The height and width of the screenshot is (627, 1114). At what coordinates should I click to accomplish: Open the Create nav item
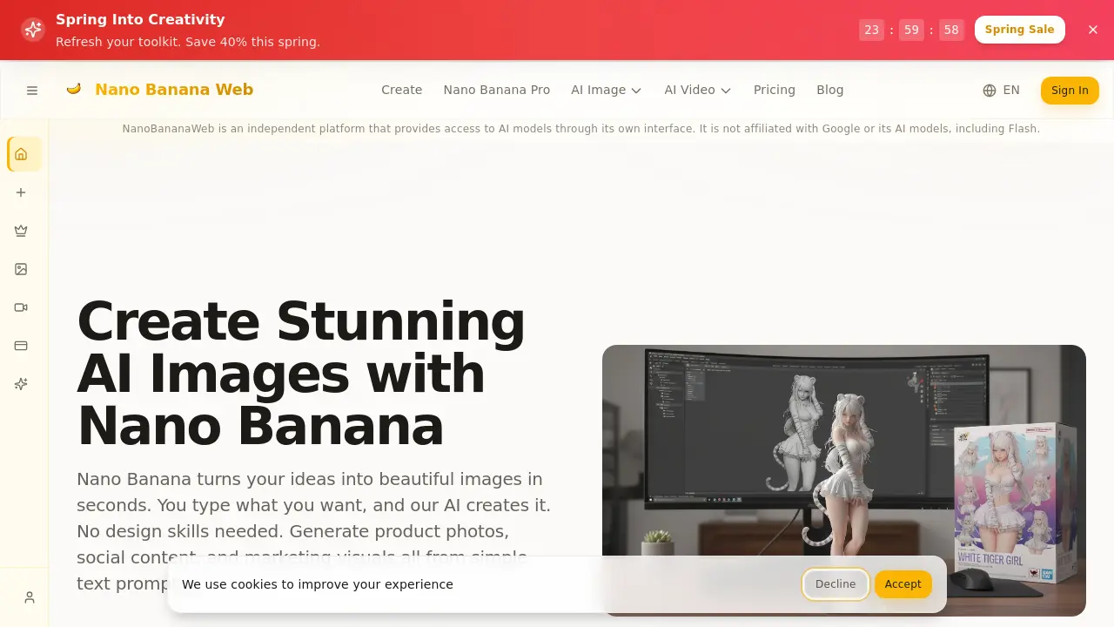tap(401, 90)
